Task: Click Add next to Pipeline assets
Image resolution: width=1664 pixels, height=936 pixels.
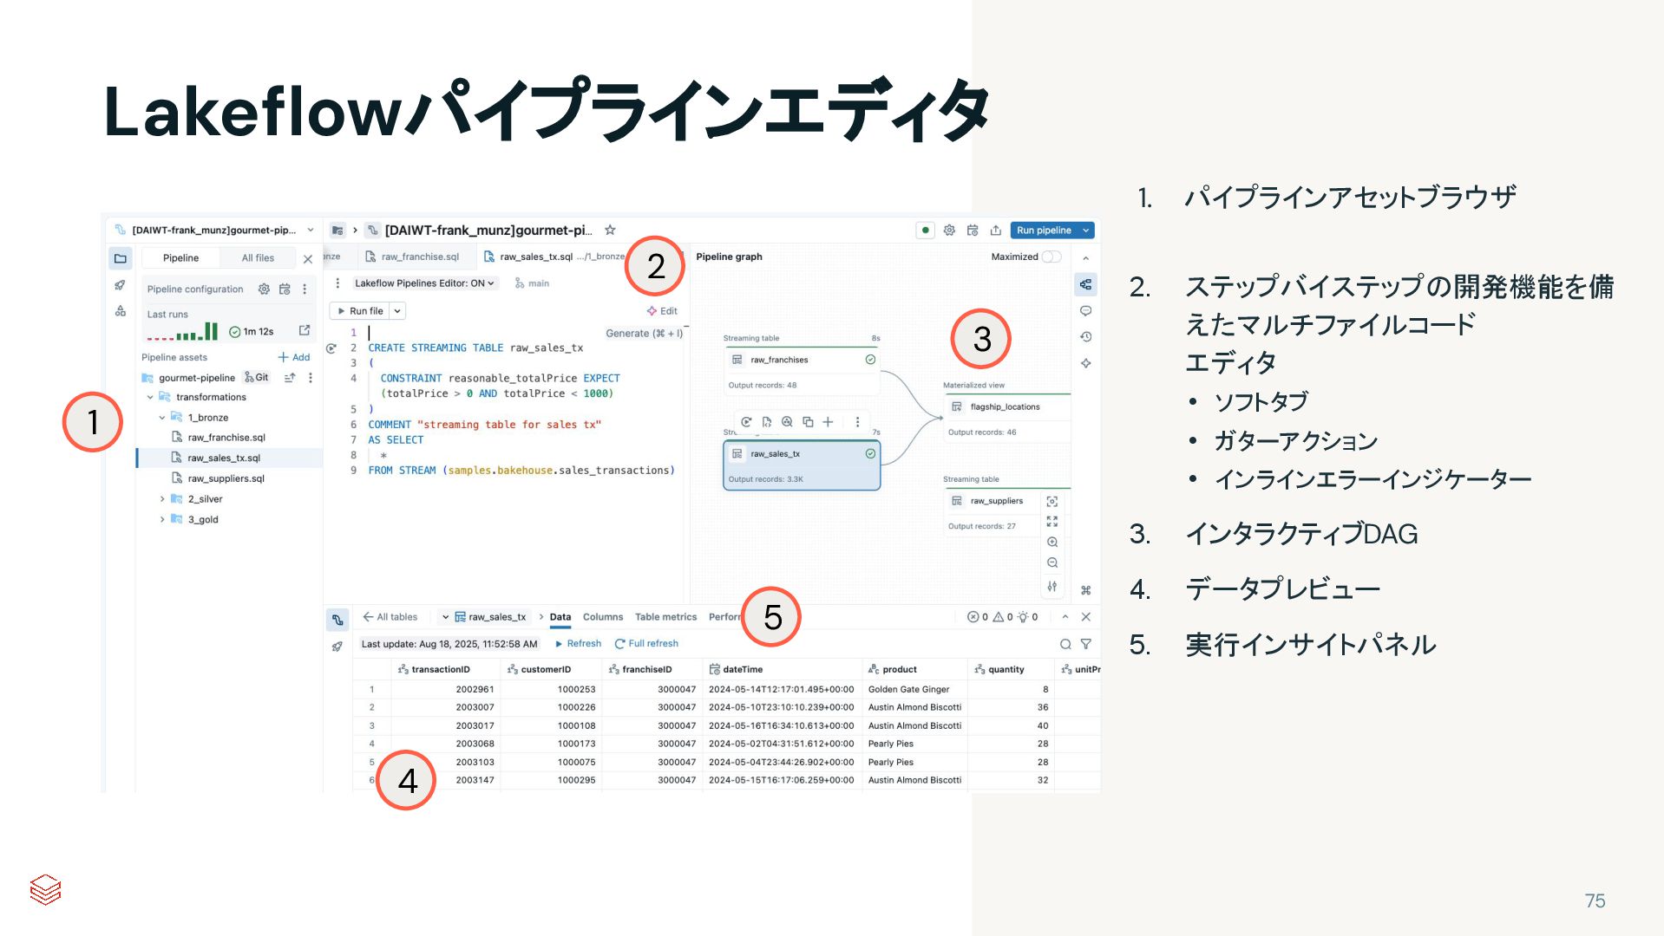Action: coord(294,358)
